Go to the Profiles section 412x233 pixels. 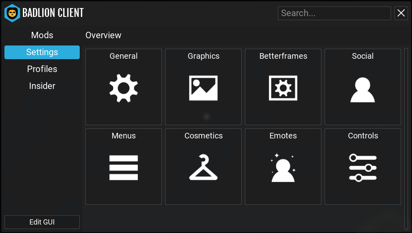click(x=42, y=69)
